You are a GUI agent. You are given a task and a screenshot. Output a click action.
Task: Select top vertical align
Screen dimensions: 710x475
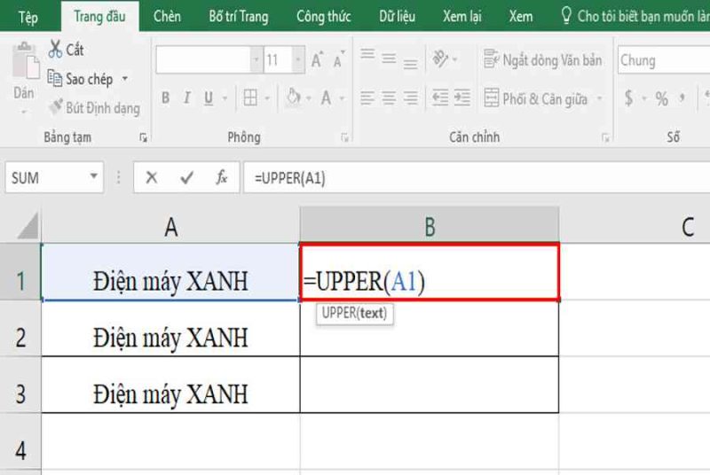click(x=367, y=55)
